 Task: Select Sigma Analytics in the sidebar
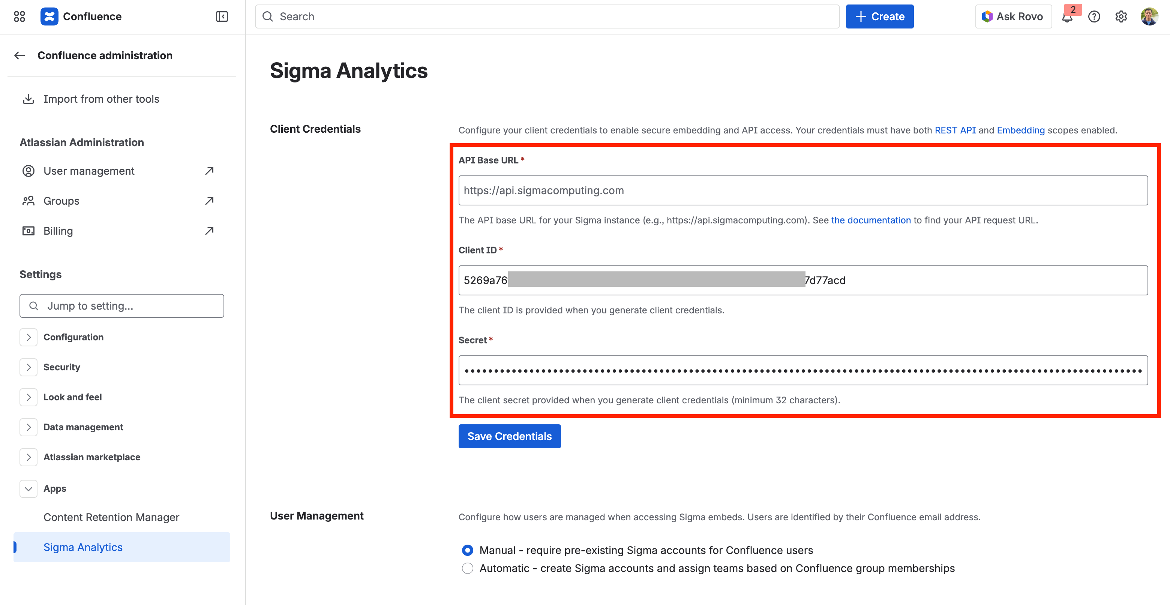(83, 547)
